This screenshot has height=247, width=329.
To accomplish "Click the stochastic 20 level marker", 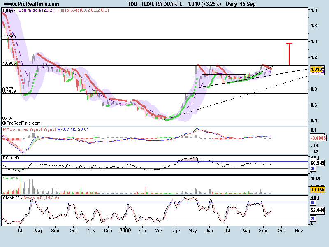I will 313,219.
